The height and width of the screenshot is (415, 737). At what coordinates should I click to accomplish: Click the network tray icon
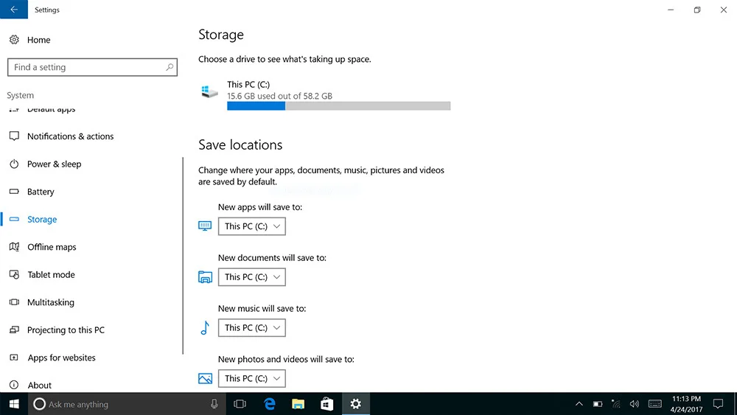click(615, 404)
